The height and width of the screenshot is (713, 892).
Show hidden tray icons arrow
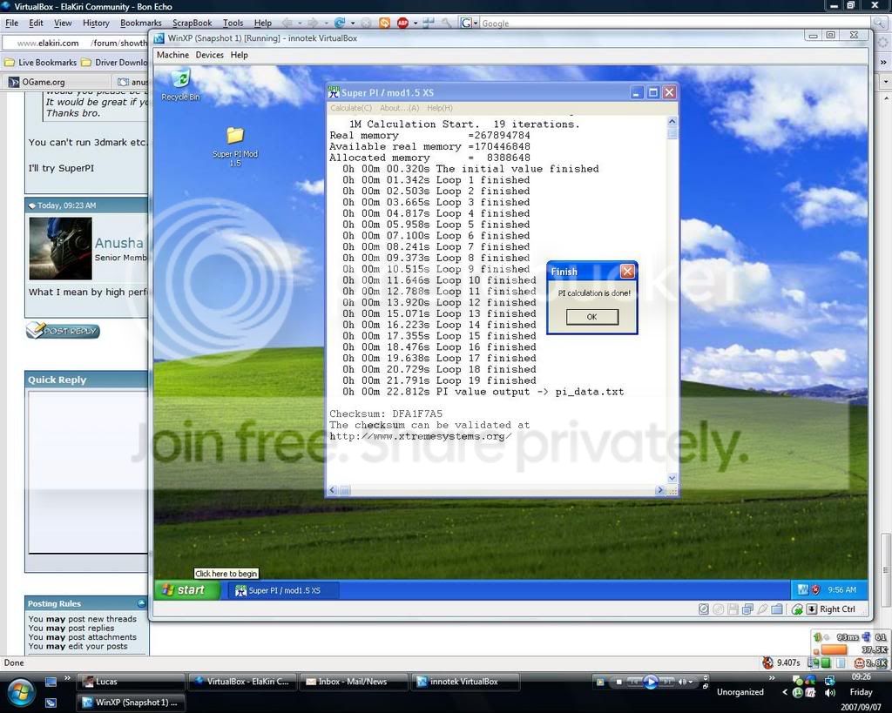(x=785, y=692)
